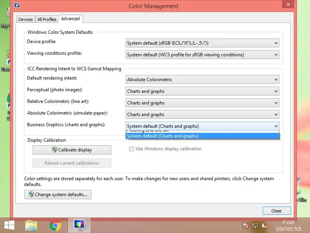
Task: Click the shield icon on Change system defaults
Action: (31, 194)
